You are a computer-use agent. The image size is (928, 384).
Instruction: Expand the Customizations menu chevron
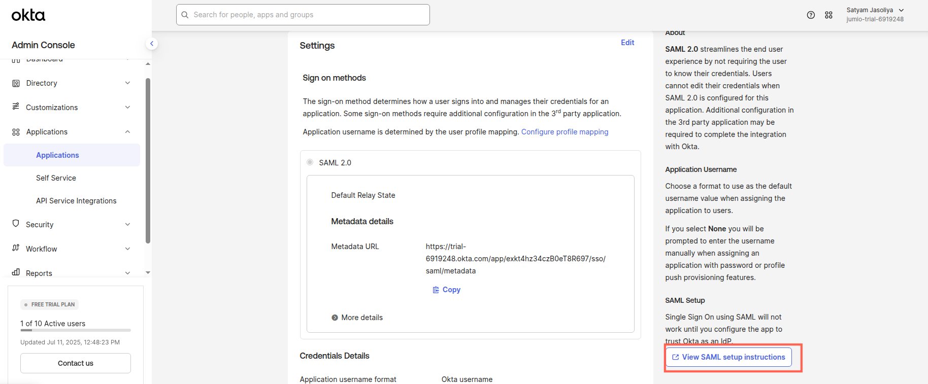(x=127, y=108)
